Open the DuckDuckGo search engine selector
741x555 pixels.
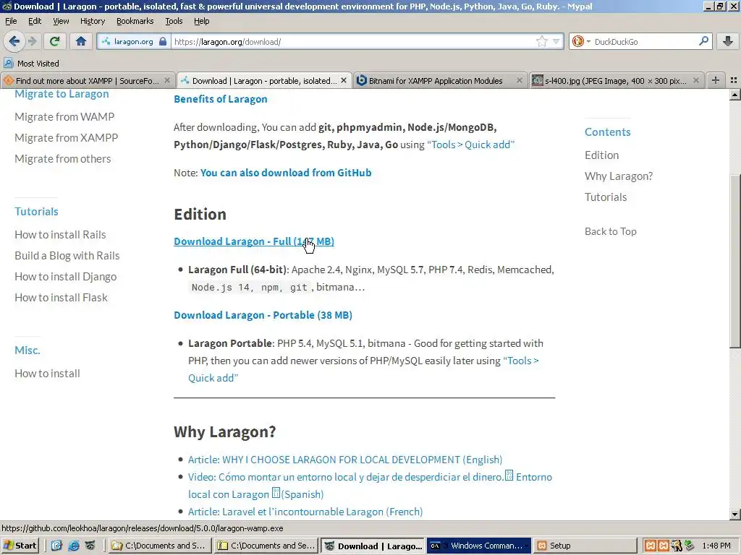pyautogui.click(x=581, y=41)
